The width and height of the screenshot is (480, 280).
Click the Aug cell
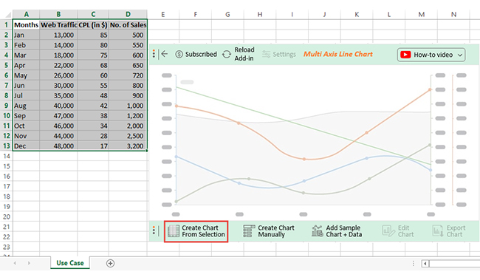pos(27,106)
